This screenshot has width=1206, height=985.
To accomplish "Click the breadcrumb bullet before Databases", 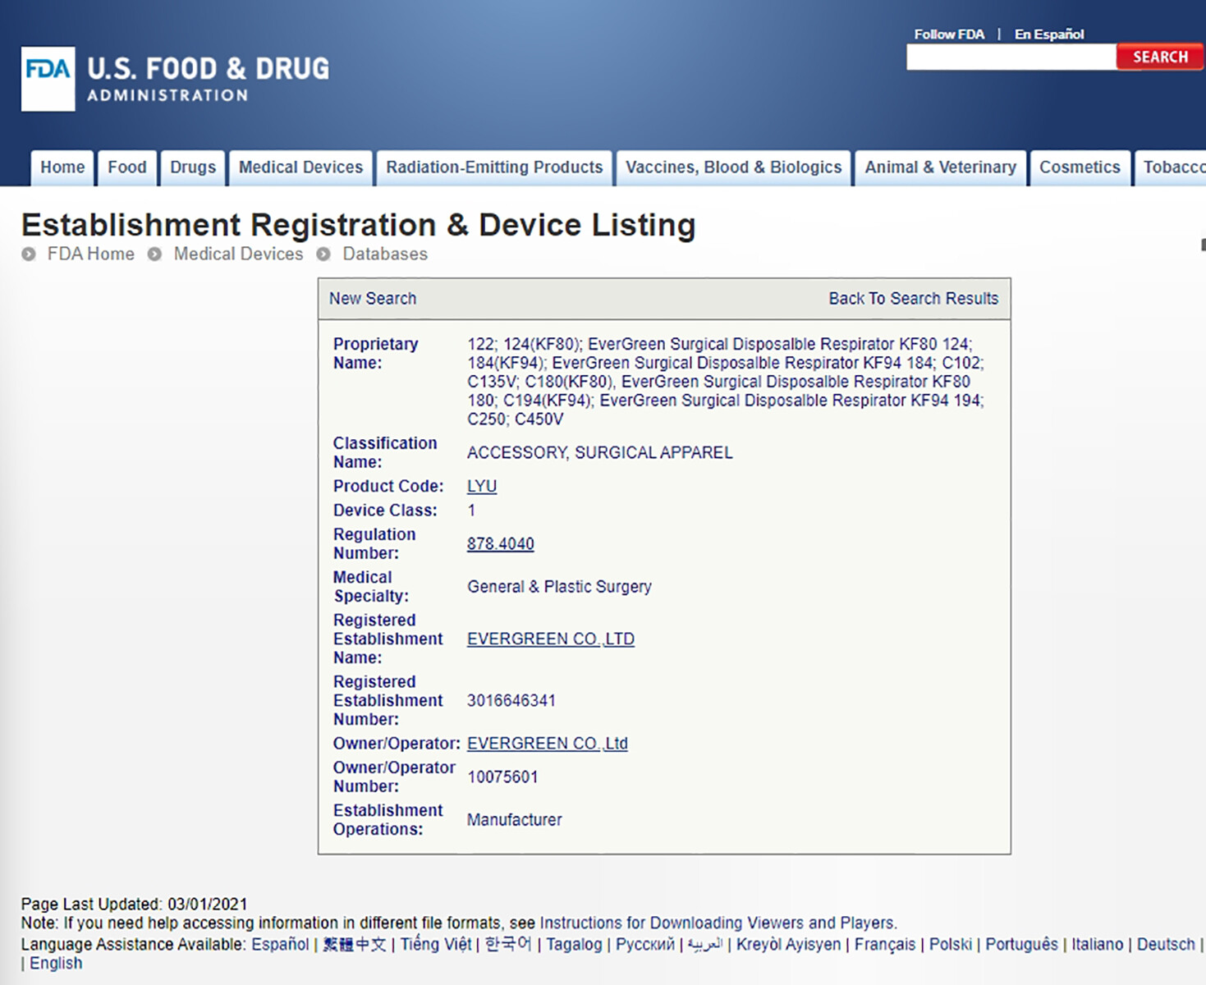I will [323, 254].
